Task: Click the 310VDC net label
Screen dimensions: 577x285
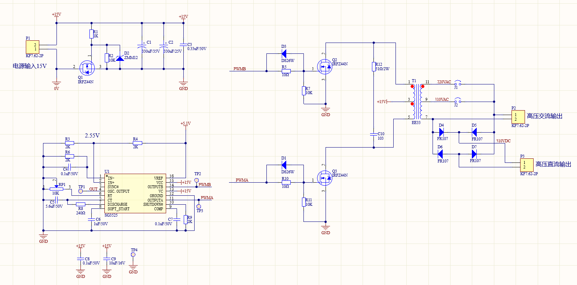Action: click(503, 141)
